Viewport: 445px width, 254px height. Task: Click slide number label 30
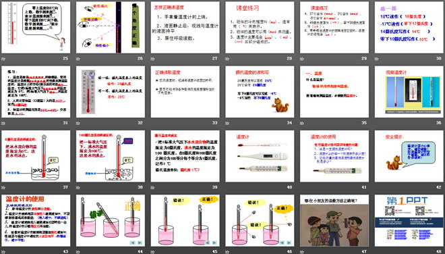click(439, 58)
